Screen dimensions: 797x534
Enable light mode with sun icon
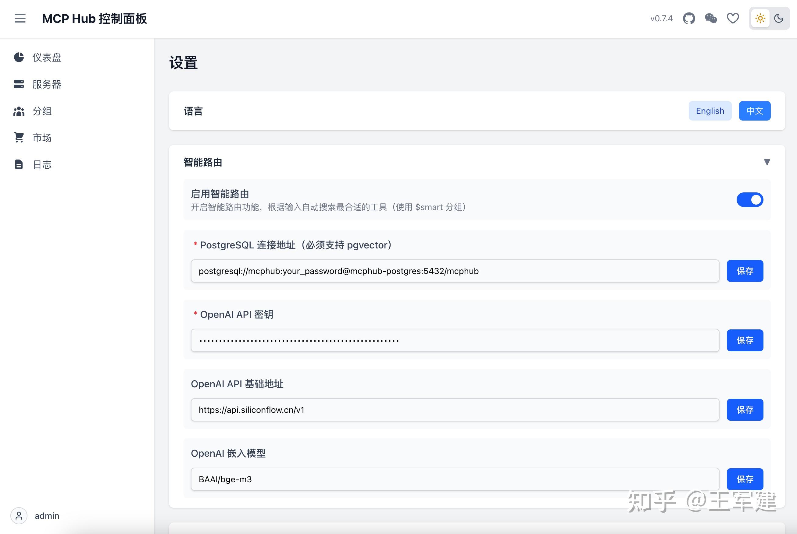(x=760, y=18)
